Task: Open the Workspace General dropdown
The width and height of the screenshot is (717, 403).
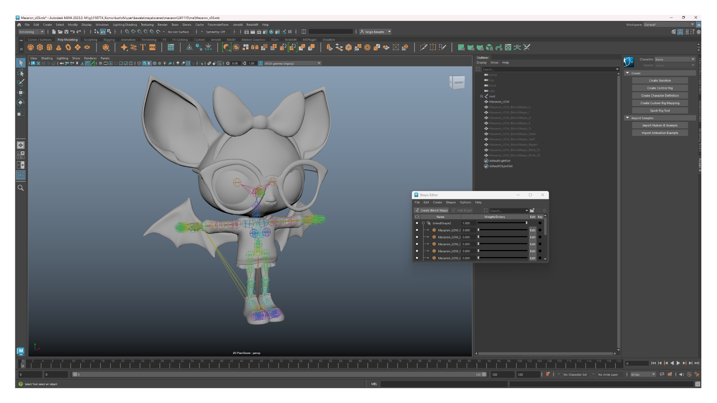Action: point(669,25)
